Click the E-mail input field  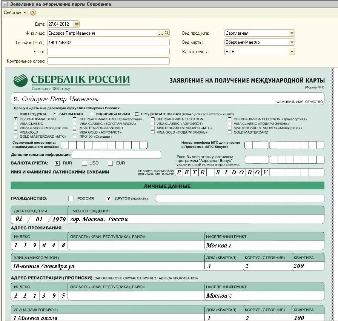click(x=108, y=52)
